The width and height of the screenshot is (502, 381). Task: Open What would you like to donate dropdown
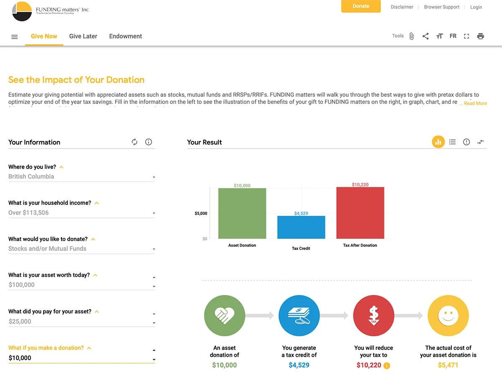(x=82, y=249)
